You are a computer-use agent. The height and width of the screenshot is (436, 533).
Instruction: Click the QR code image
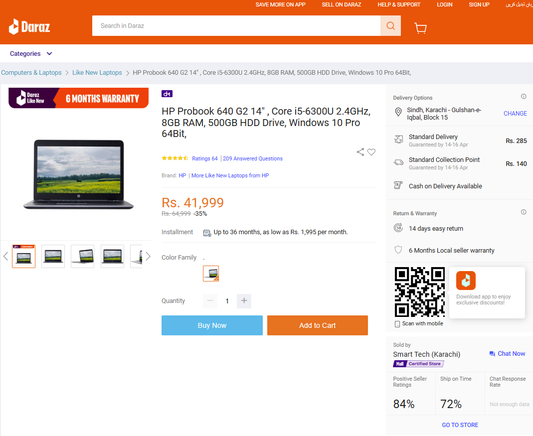419,292
